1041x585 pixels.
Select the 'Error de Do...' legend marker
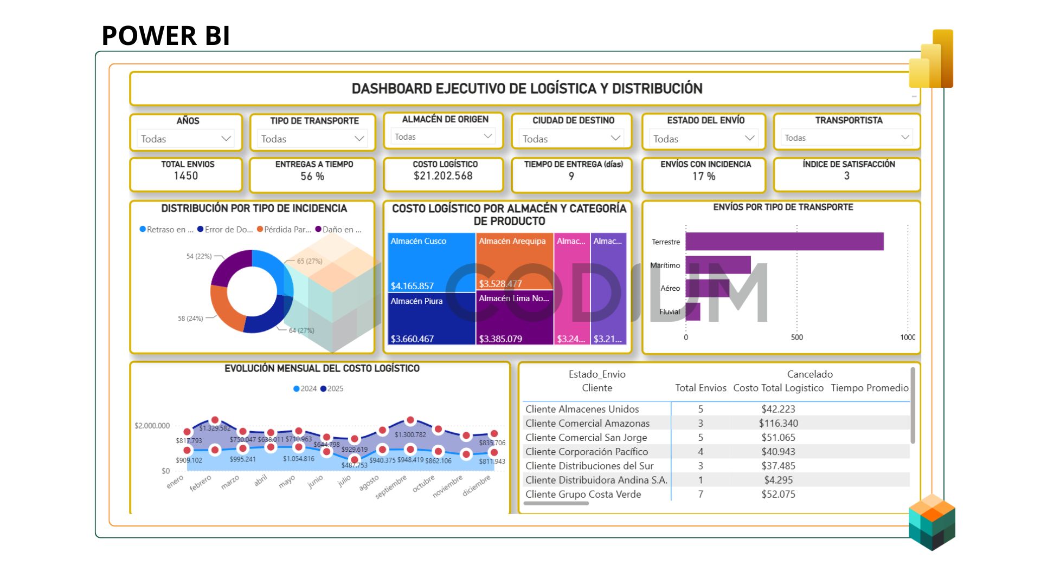pos(201,229)
